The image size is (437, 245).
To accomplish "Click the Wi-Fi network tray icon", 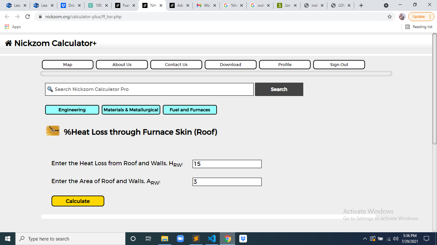I will [388, 239].
